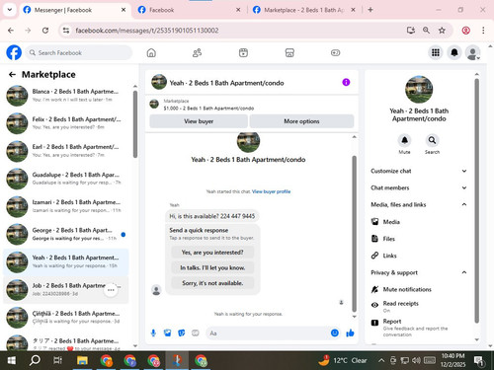The image size is (494, 370).
Task: Send quick reply Sorry, it's not available.
Action: [212, 283]
